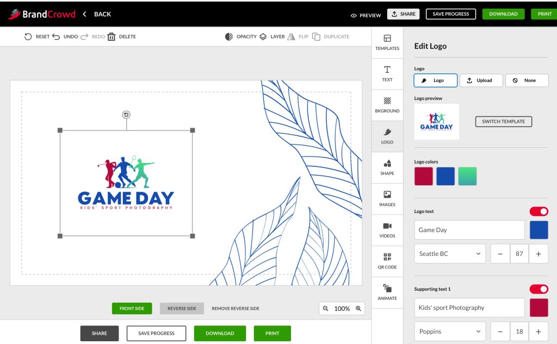Zoom out the canvas with magnifier minus
The width and height of the screenshot is (557, 344).
point(325,309)
